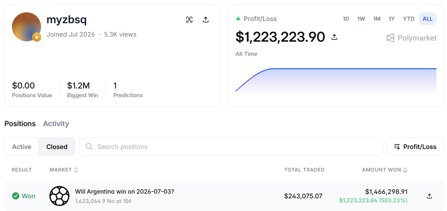Click the Search positions field
447x211 pixels.
point(231,147)
